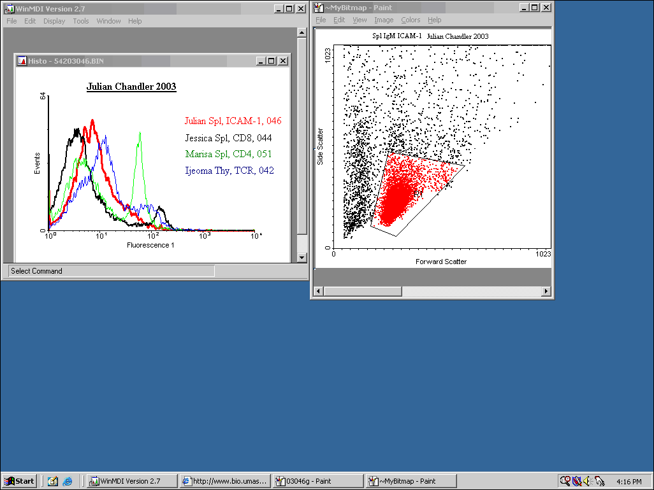This screenshot has width=654, height=490.
Task: Launch Internet Explorer from quick launch
Action: pyautogui.click(x=68, y=481)
